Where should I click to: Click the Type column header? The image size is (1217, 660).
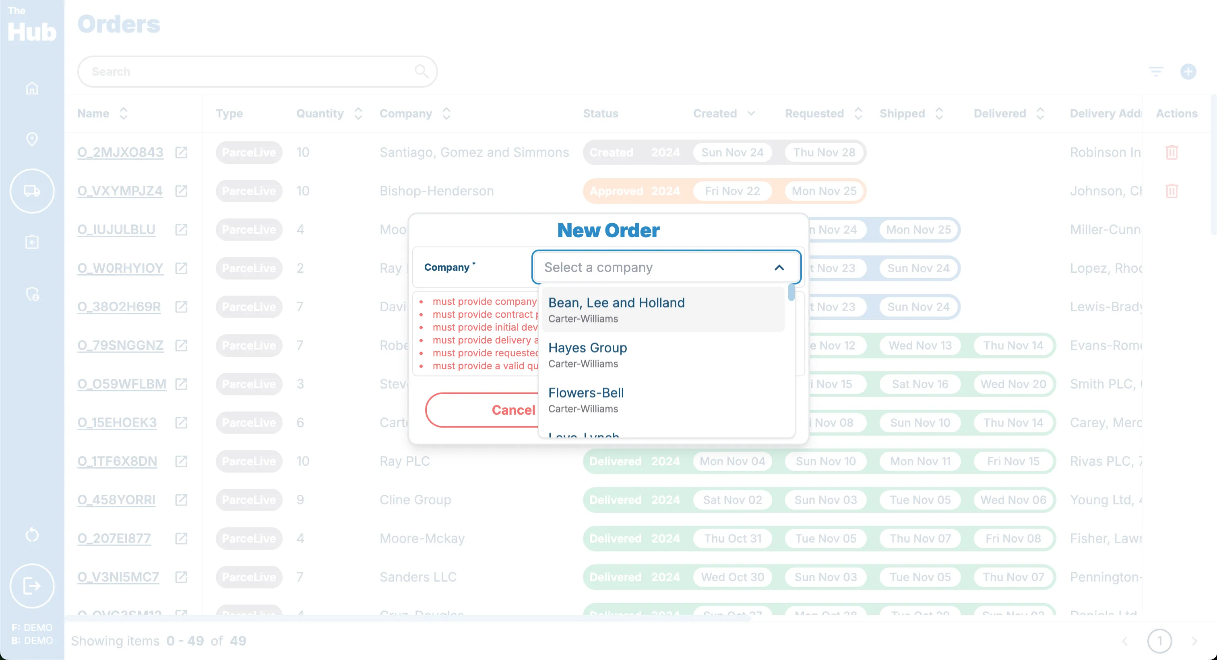pos(229,113)
